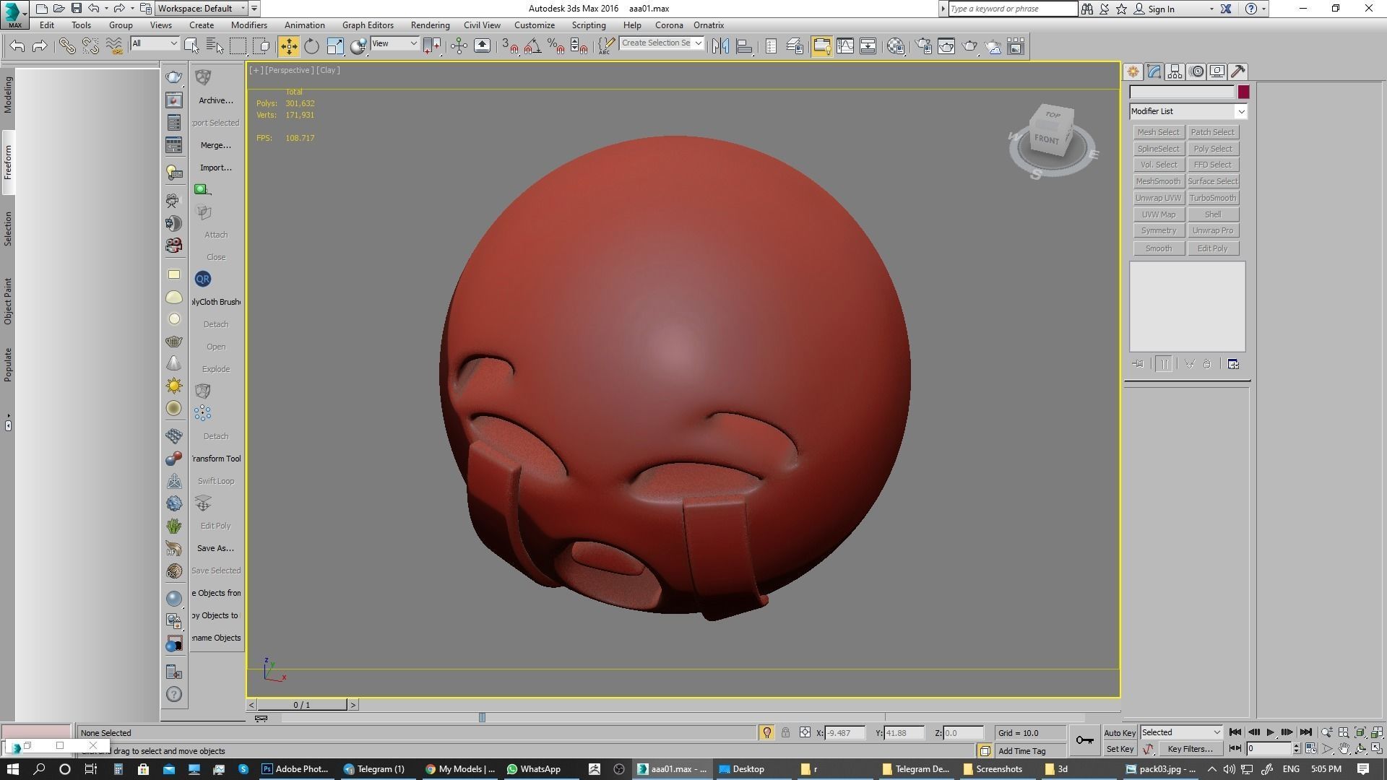Toggle Angle Snap on
This screenshot has height=780, width=1387.
[533, 46]
